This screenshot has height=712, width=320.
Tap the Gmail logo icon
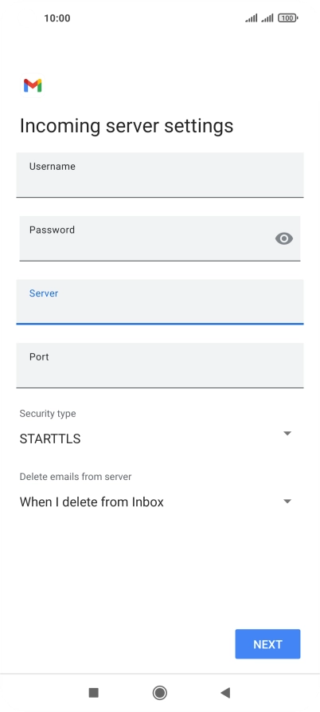click(33, 85)
